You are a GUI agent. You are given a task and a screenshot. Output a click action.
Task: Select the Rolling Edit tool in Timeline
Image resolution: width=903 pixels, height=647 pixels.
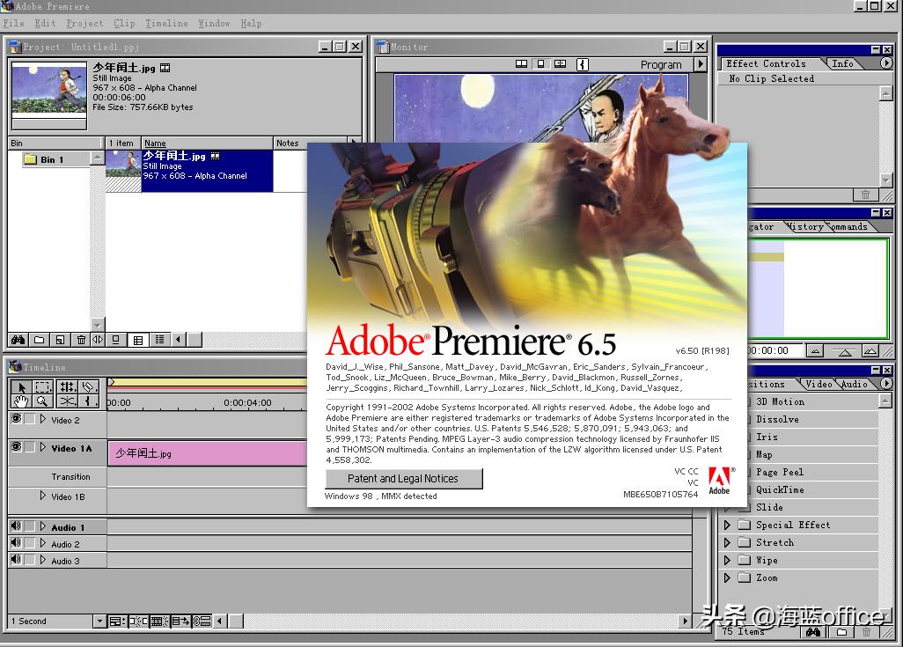point(68,386)
